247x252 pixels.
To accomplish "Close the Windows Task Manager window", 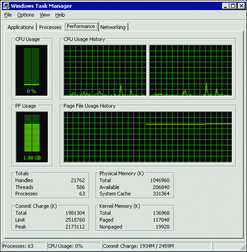I will (241, 6).
